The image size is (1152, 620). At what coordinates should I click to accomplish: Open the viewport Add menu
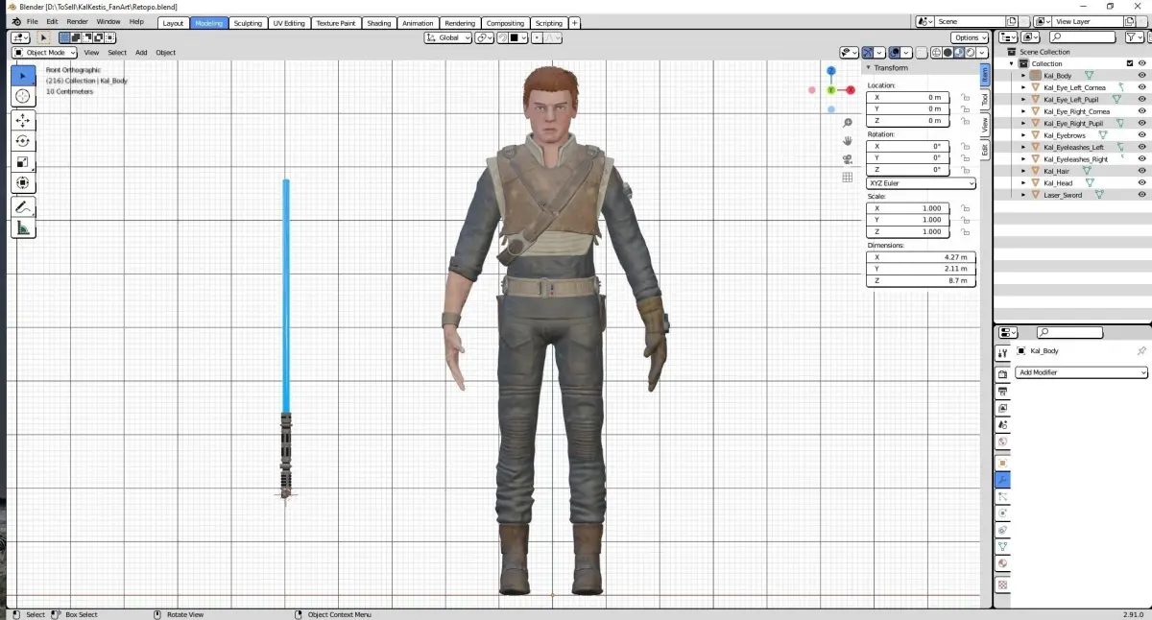point(141,53)
